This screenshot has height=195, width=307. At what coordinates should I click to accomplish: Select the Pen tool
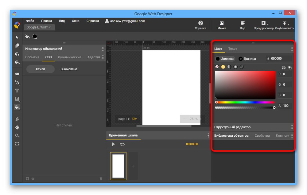pyautogui.click(x=17, y=82)
